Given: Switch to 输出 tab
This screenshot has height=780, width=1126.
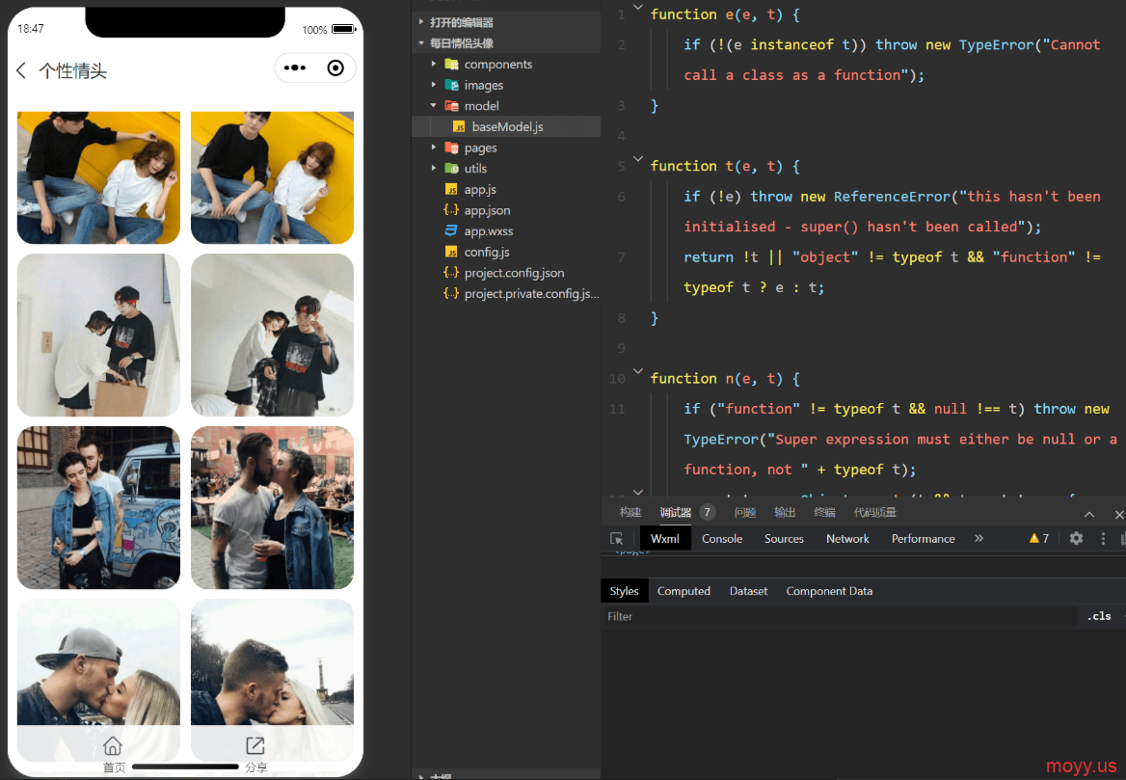Looking at the screenshot, I should click(x=785, y=512).
